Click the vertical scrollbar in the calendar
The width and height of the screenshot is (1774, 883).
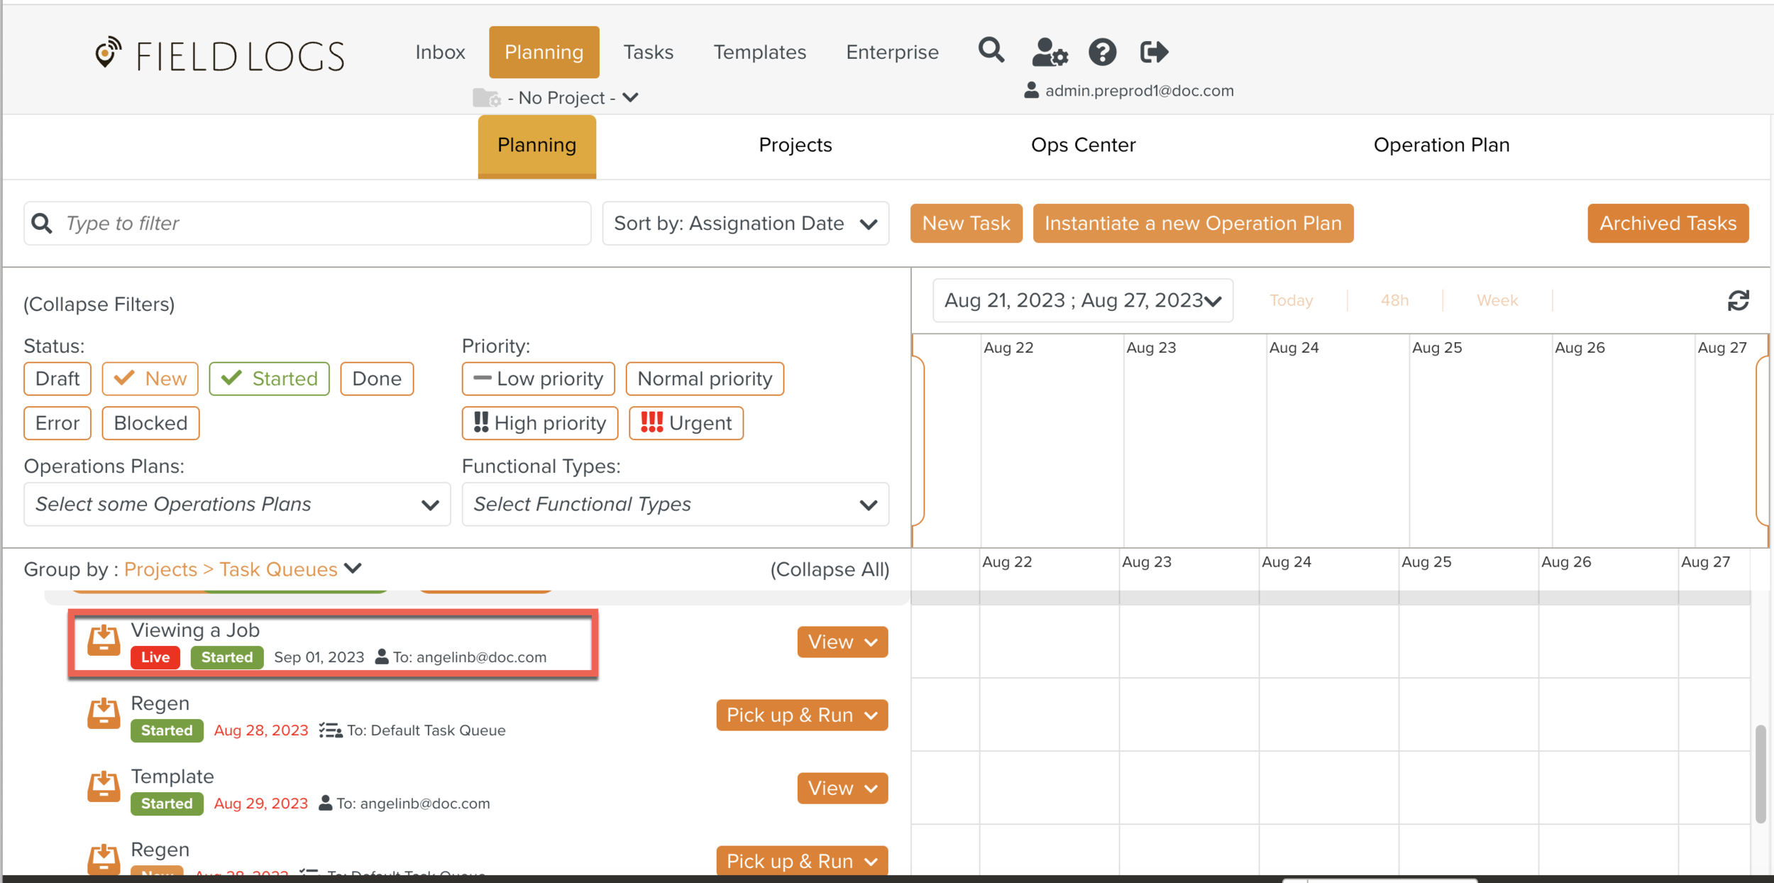click(x=1760, y=774)
